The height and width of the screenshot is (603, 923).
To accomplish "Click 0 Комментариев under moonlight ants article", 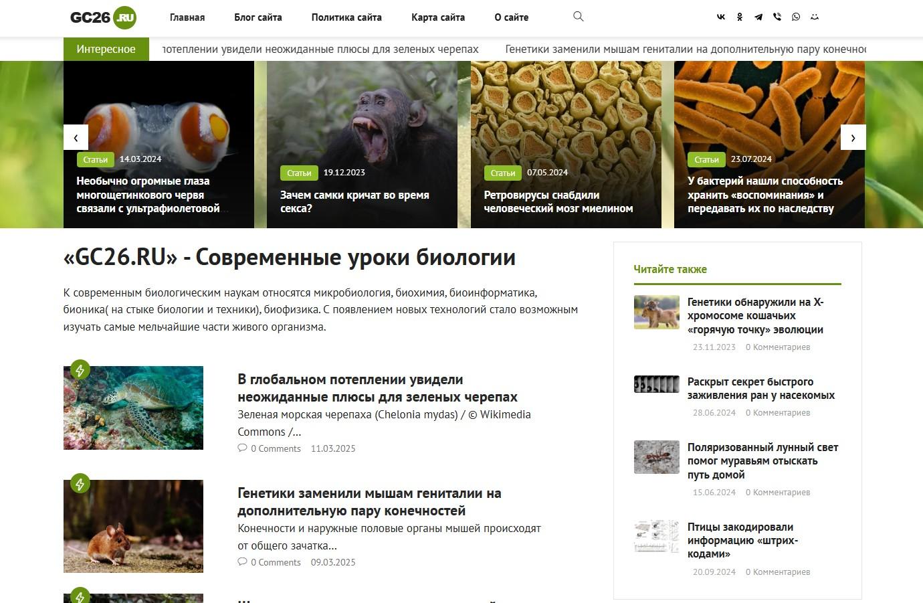I will pyautogui.click(x=778, y=493).
